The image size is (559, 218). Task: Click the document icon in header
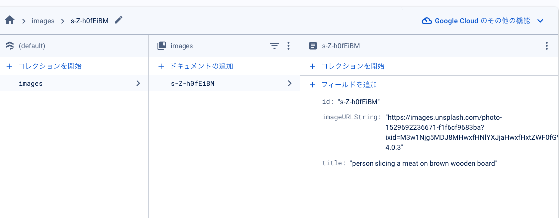[313, 46]
